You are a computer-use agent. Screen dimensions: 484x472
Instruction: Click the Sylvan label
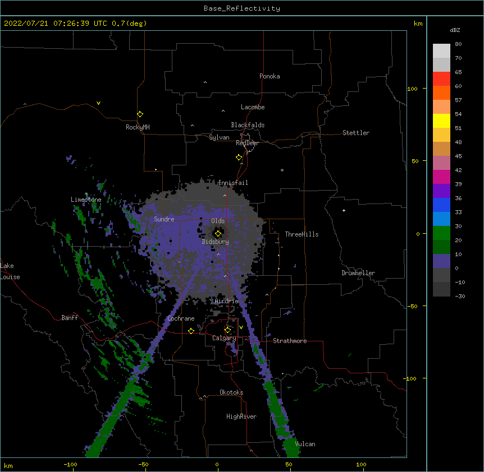219,137
